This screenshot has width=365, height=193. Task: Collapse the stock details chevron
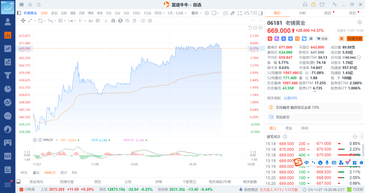[315, 92]
